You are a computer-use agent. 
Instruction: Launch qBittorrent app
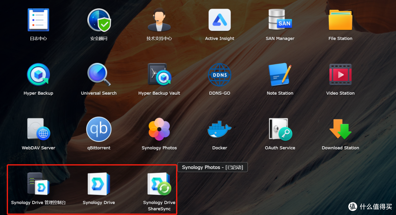coord(99,129)
